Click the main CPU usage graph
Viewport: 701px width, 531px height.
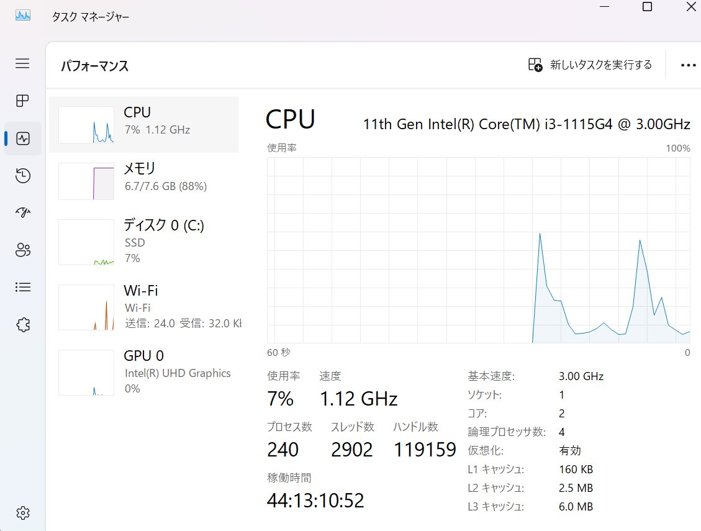[x=478, y=250]
